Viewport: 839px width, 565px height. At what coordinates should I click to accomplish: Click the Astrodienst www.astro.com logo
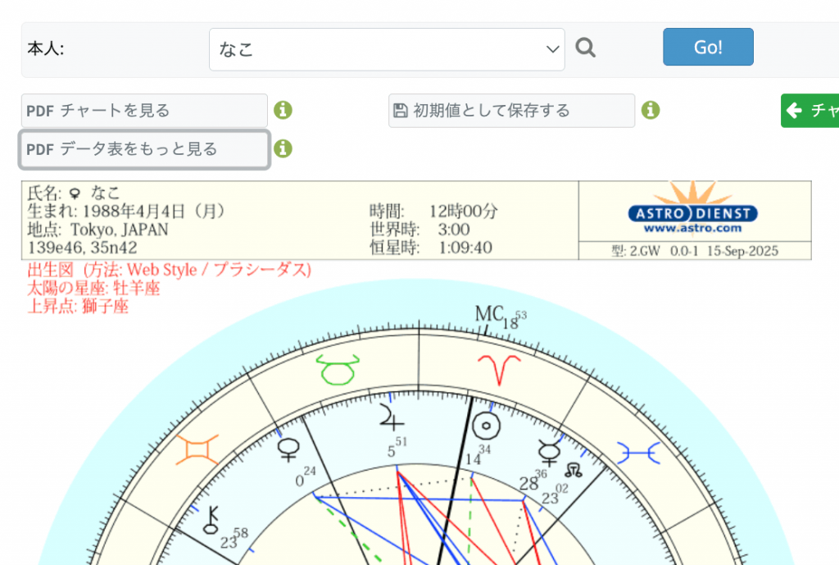693,209
